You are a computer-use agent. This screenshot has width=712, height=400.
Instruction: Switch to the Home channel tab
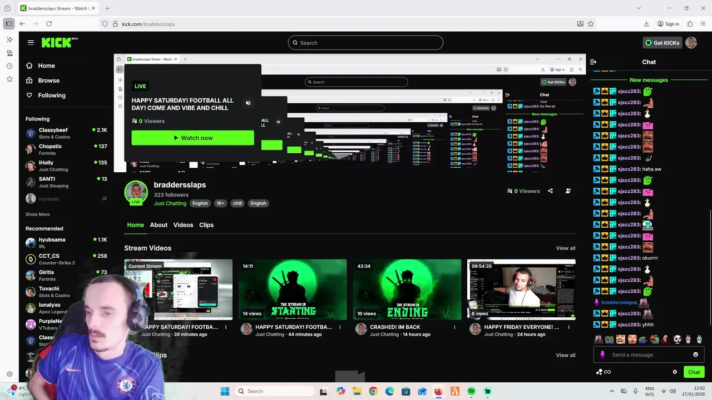135,225
